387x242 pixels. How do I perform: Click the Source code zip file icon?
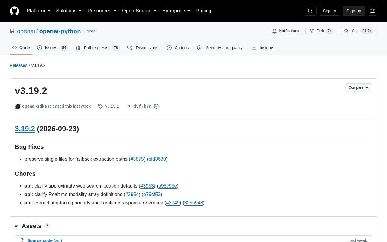pos(22,240)
